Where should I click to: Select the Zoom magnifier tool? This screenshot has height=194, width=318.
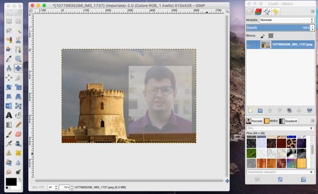pos(18,59)
